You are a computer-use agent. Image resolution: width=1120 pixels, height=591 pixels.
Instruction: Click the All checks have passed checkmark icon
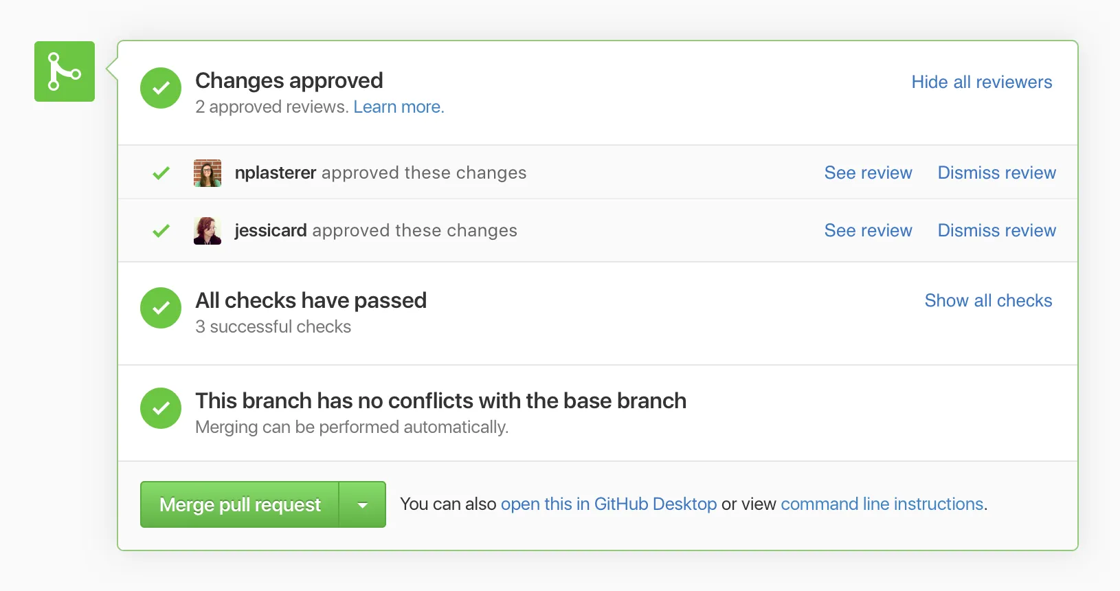[161, 308]
